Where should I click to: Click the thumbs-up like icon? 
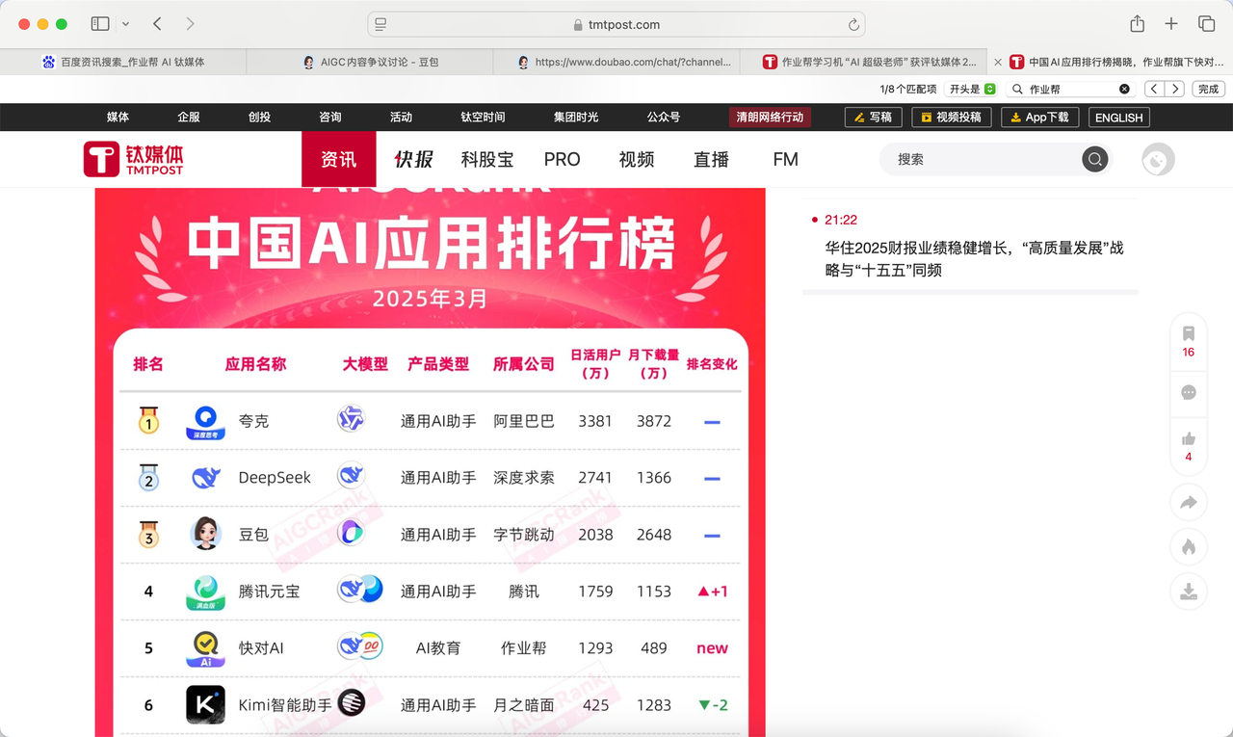point(1189,438)
